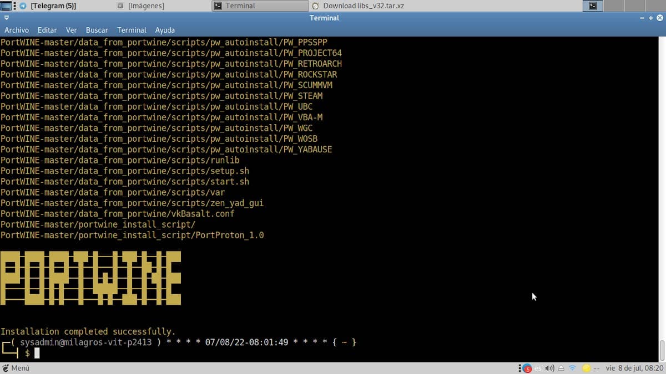Open the Archivo menu
The height and width of the screenshot is (374, 666).
click(x=17, y=30)
